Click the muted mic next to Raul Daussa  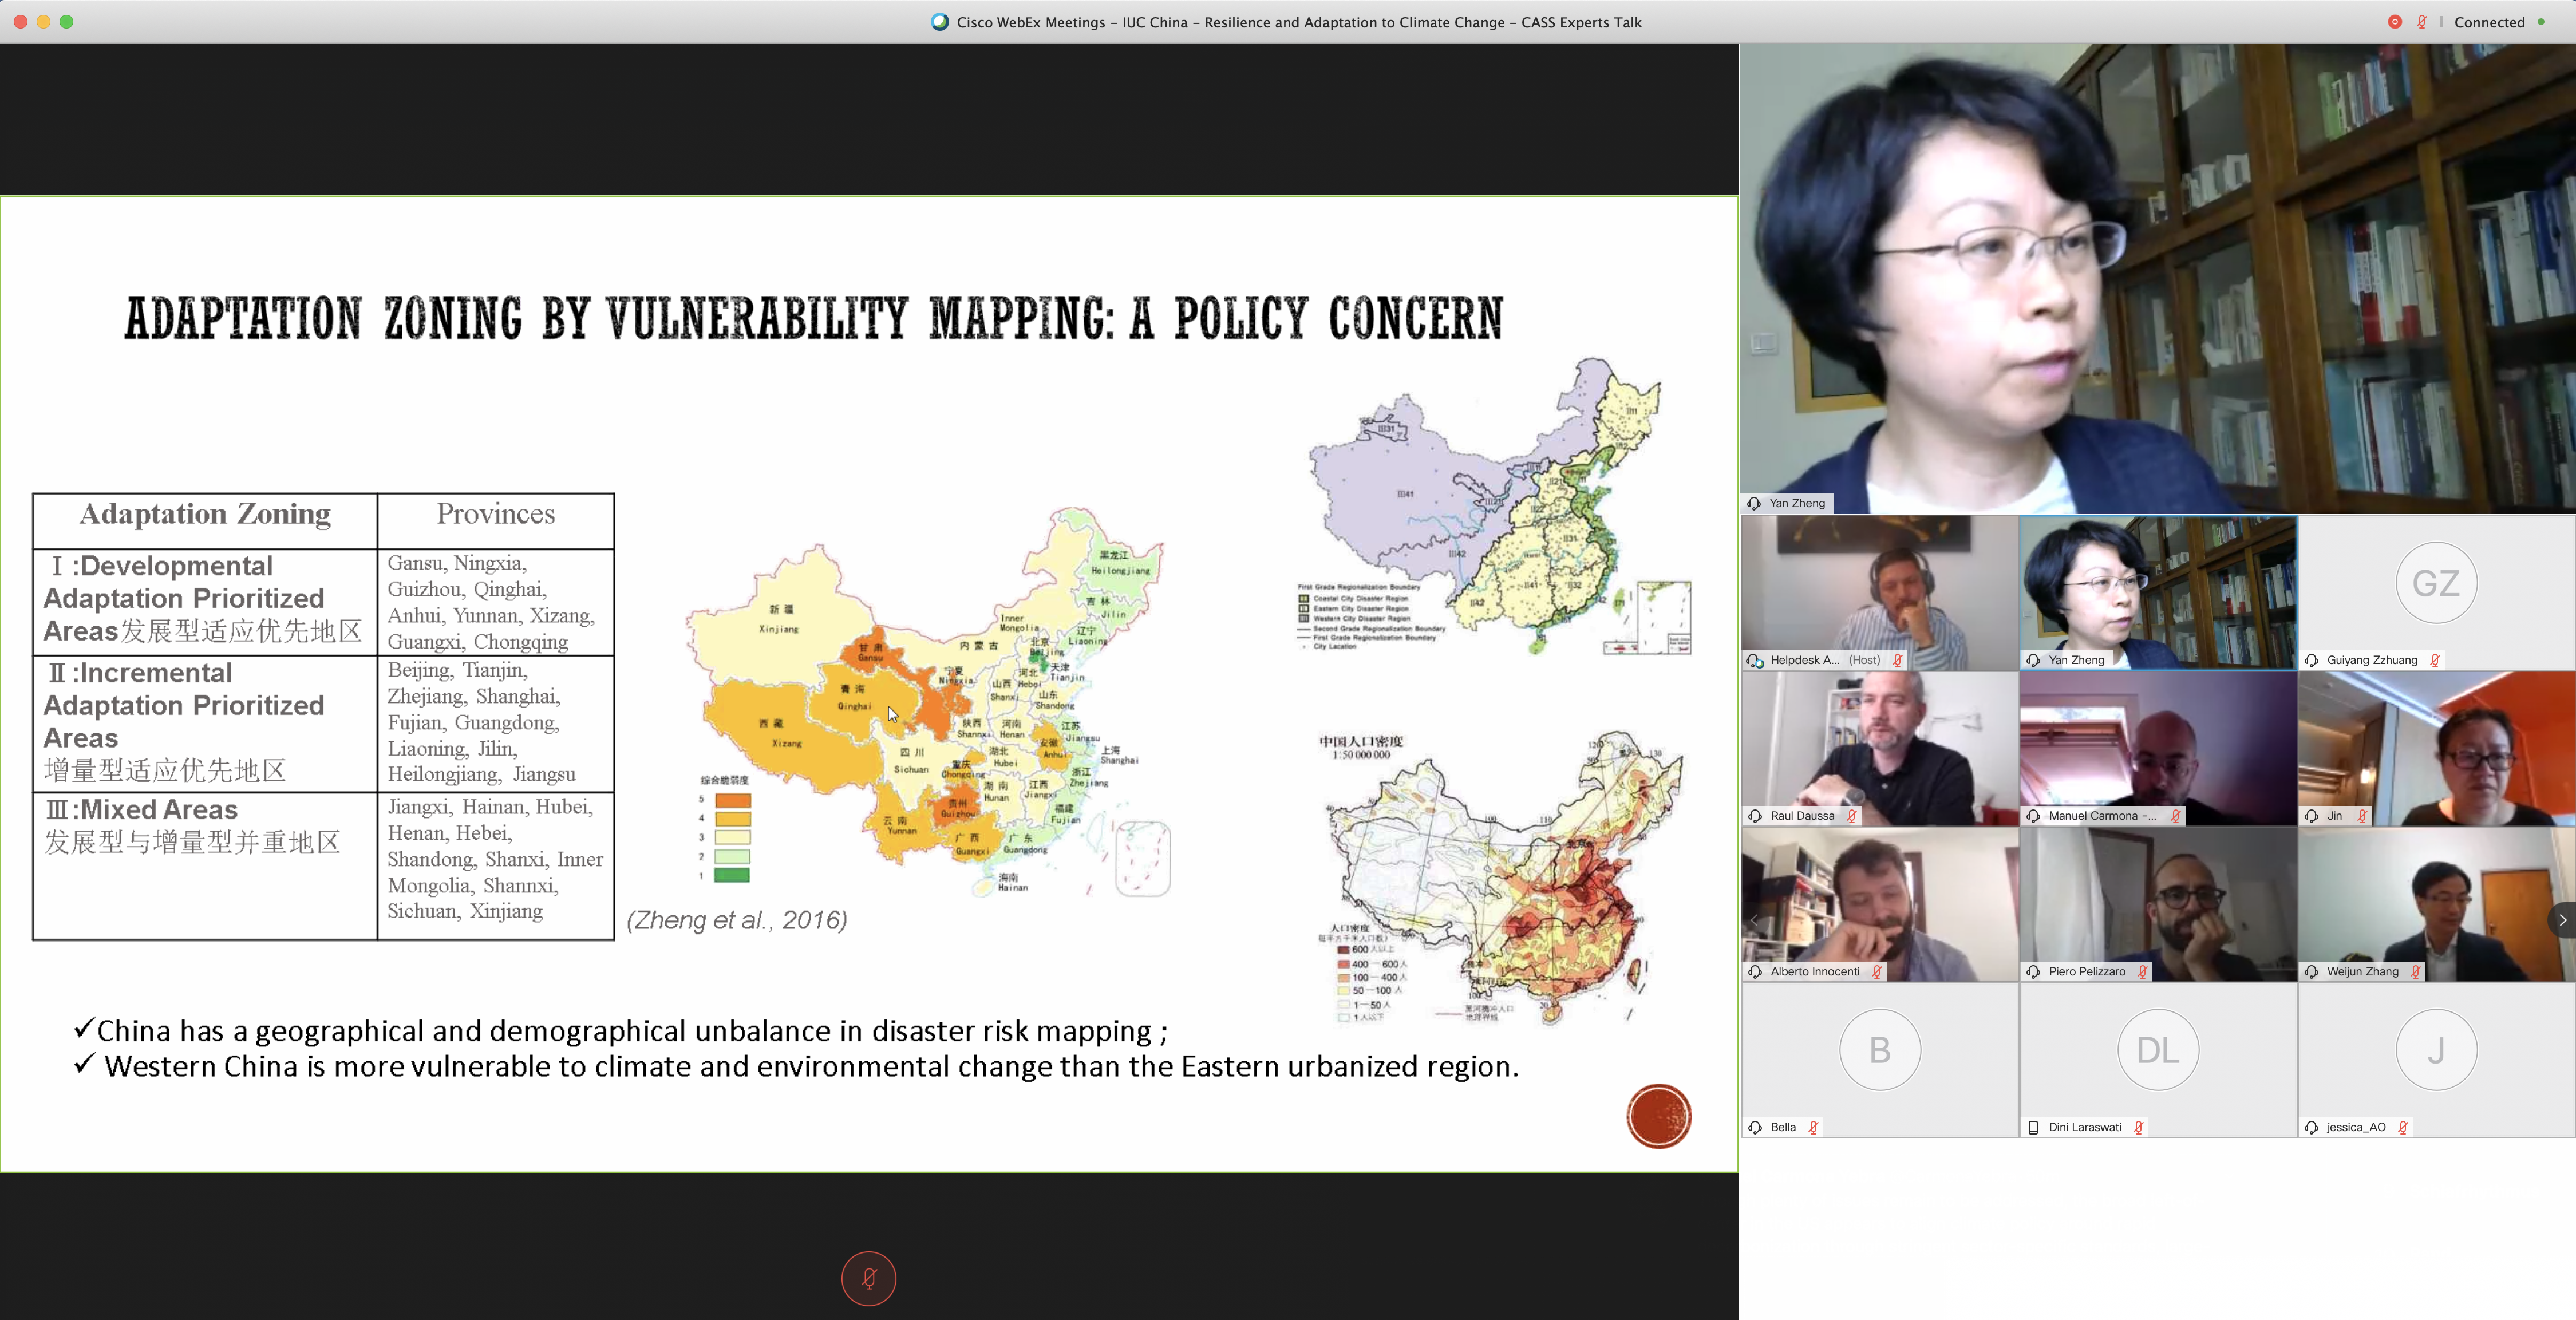(1852, 816)
